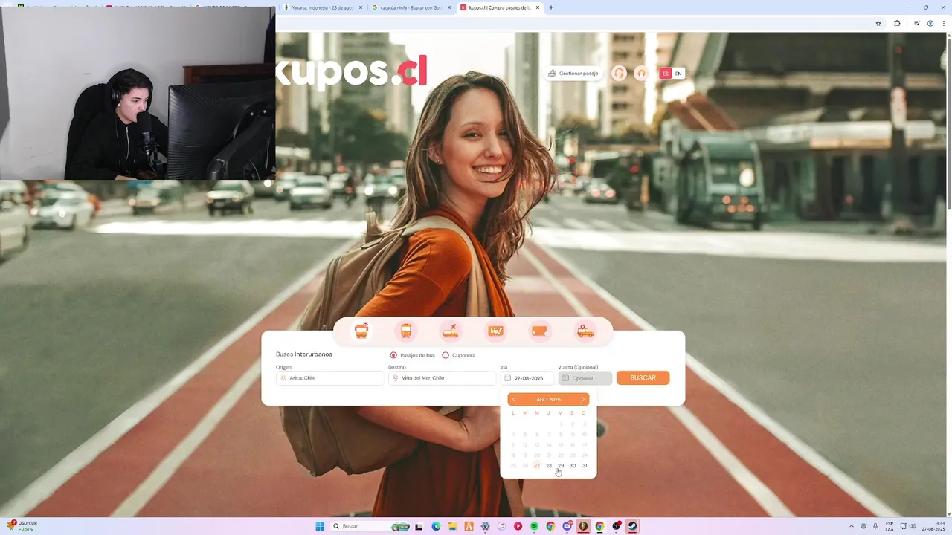
Task: Select day 31 in the calendar
Action: coord(585,466)
